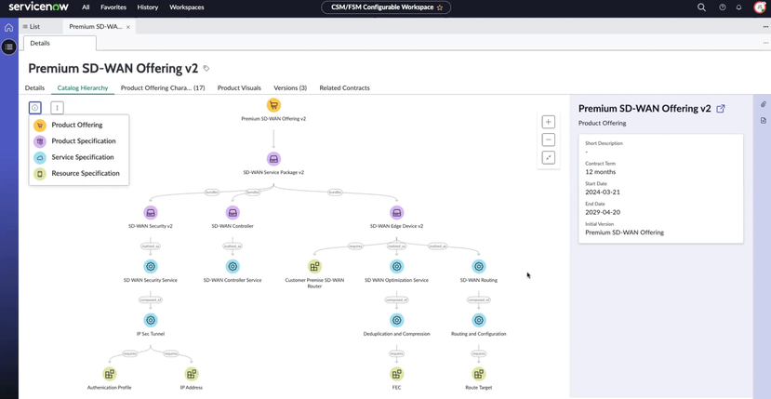Viewport: 771px width, 399px height.
Task: Click the ServiceNow logo
Action: [x=38, y=7]
